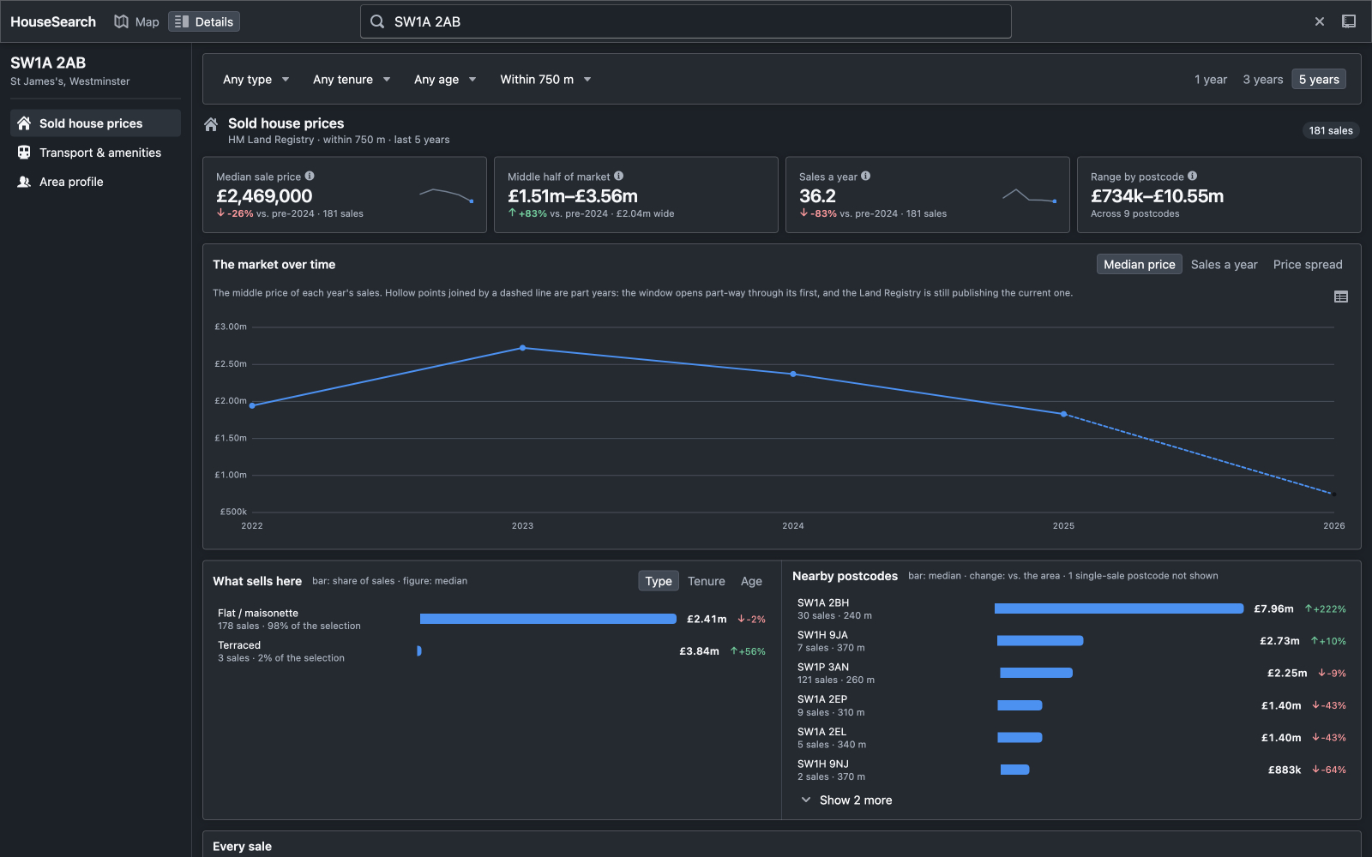Click the 2025 data point on chart

1063,414
